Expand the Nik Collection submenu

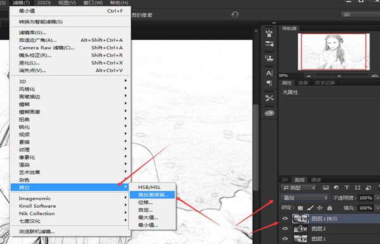click(70, 214)
